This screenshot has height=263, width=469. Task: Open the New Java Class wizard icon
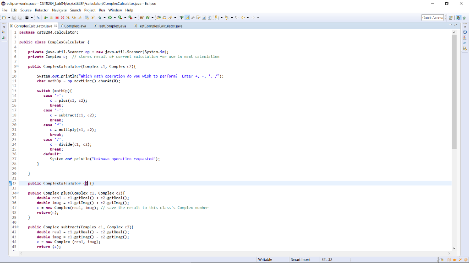click(x=147, y=17)
